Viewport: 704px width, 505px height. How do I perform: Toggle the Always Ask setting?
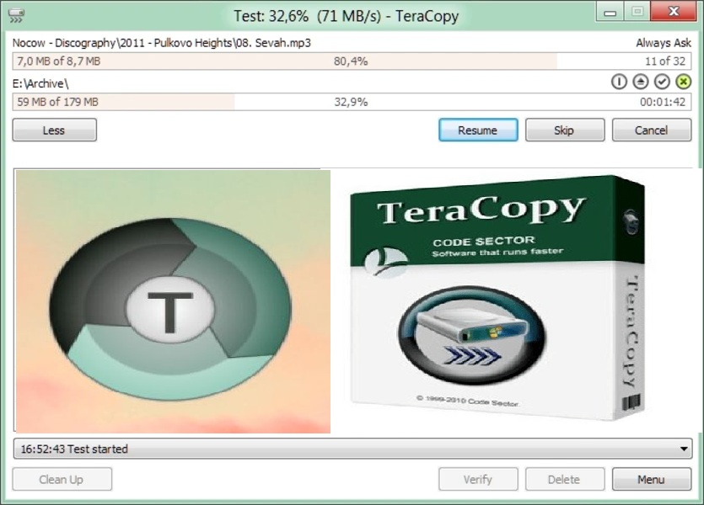tap(664, 41)
